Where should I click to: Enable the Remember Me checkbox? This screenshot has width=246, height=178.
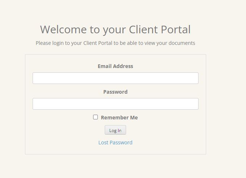click(x=96, y=117)
